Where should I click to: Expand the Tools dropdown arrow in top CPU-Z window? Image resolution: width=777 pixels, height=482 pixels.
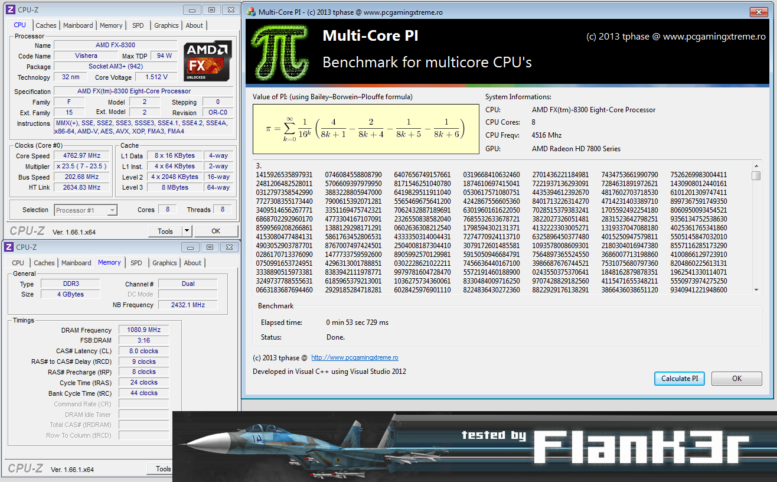click(187, 231)
